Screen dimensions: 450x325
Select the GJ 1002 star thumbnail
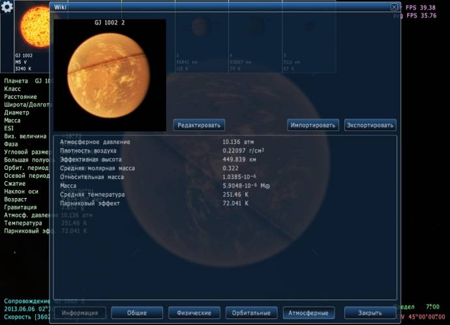[x=32, y=36]
